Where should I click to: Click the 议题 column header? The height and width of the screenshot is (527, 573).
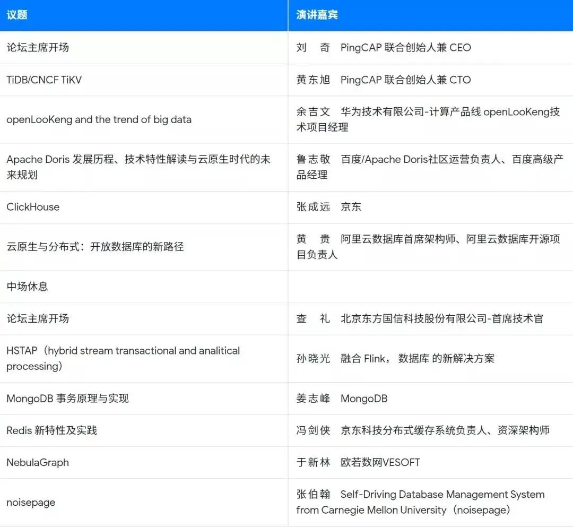pyautogui.click(x=144, y=15)
